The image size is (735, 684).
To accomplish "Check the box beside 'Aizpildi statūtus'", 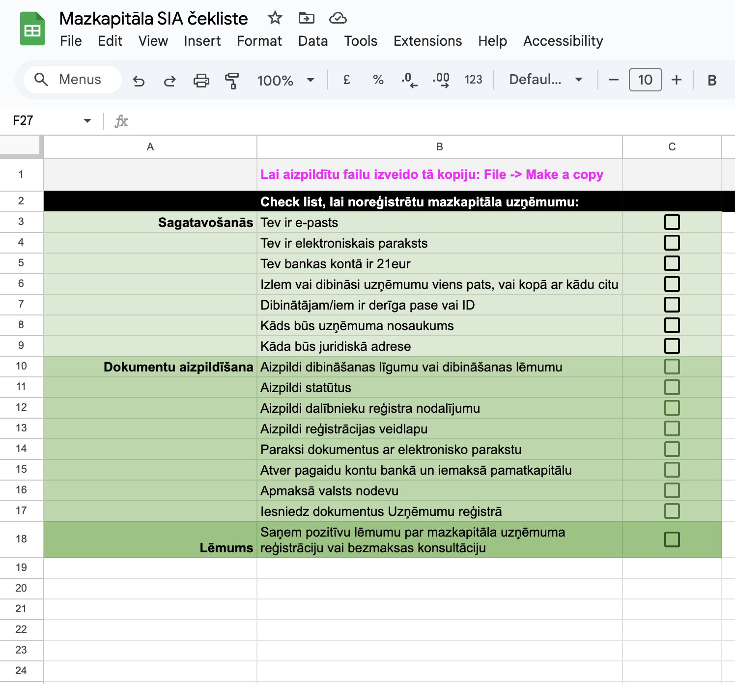I will click(672, 387).
